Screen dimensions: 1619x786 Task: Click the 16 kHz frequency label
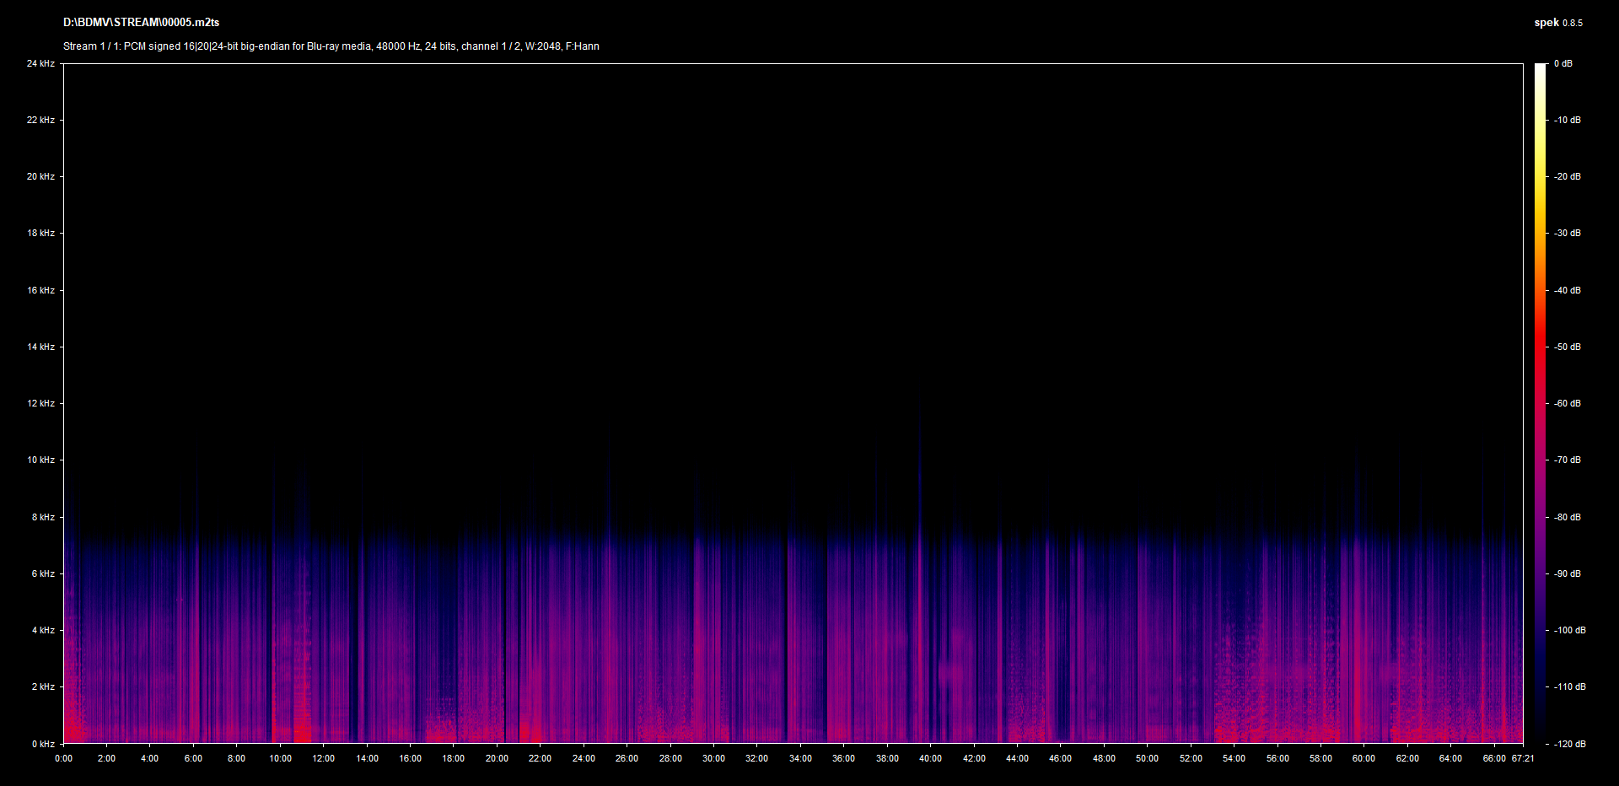tap(40, 290)
